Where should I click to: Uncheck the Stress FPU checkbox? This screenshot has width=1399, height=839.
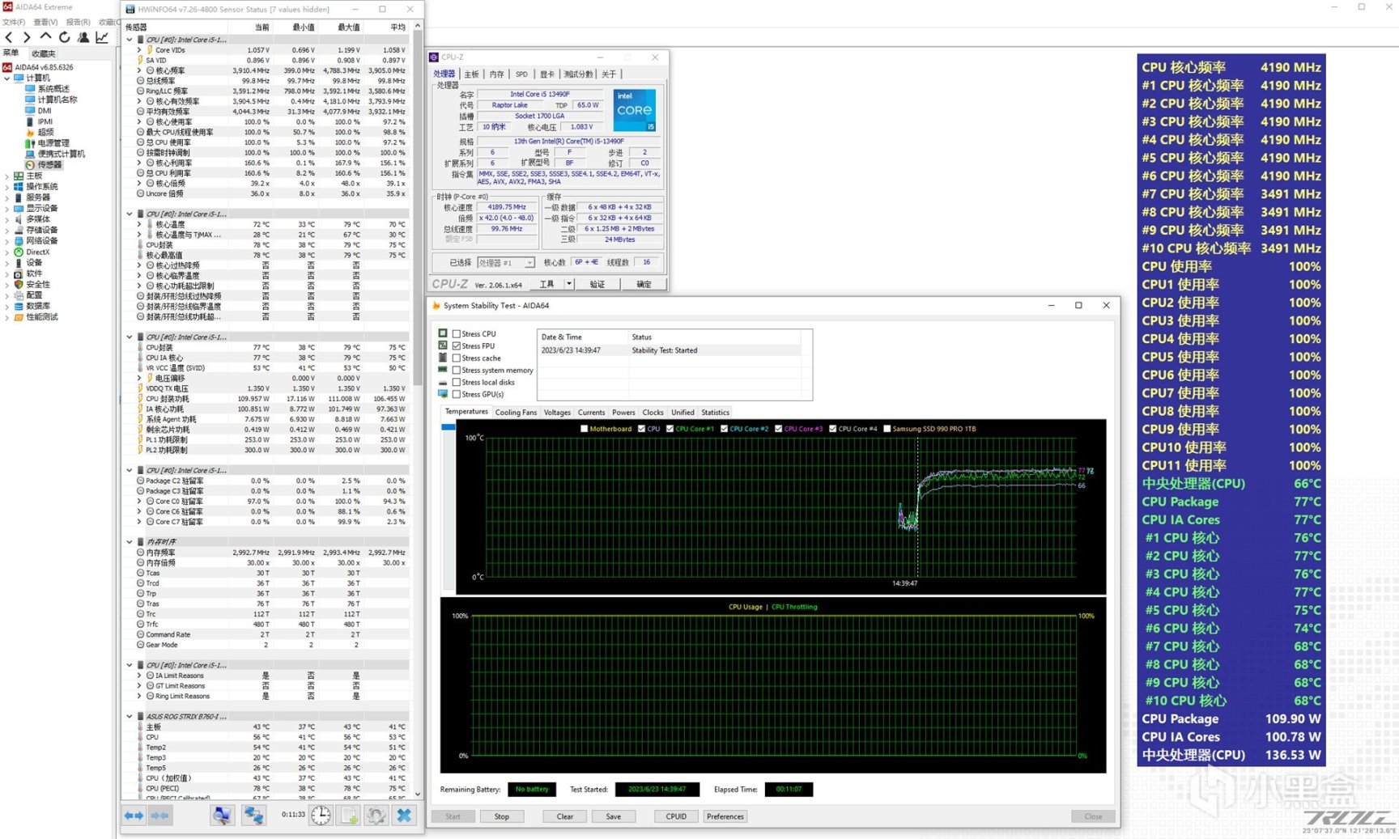[x=457, y=345]
